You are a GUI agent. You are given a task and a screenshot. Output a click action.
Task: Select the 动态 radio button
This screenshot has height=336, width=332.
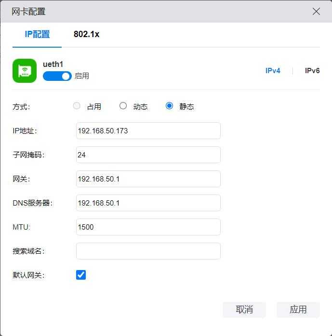pos(123,106)
